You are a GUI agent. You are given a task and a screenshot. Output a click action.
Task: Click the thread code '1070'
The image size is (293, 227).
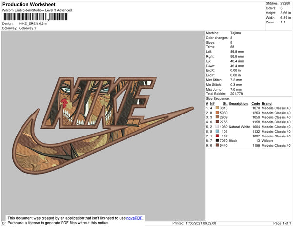click(256, 108)
